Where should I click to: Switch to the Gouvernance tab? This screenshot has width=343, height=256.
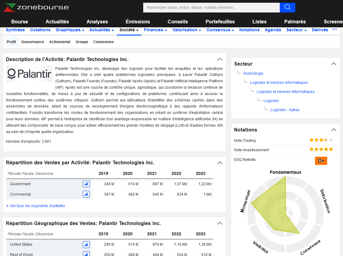[x=33, y=42]
